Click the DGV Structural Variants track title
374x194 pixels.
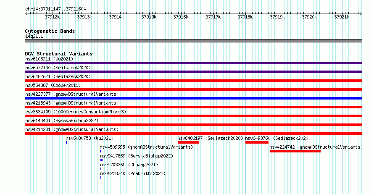(x=59, y=54)
